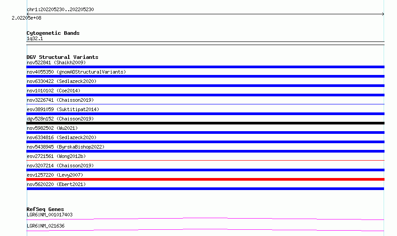The width and height of the screenshot is (397, 236).
Task: Click the red bar under esv1257220
Action: 205,179
